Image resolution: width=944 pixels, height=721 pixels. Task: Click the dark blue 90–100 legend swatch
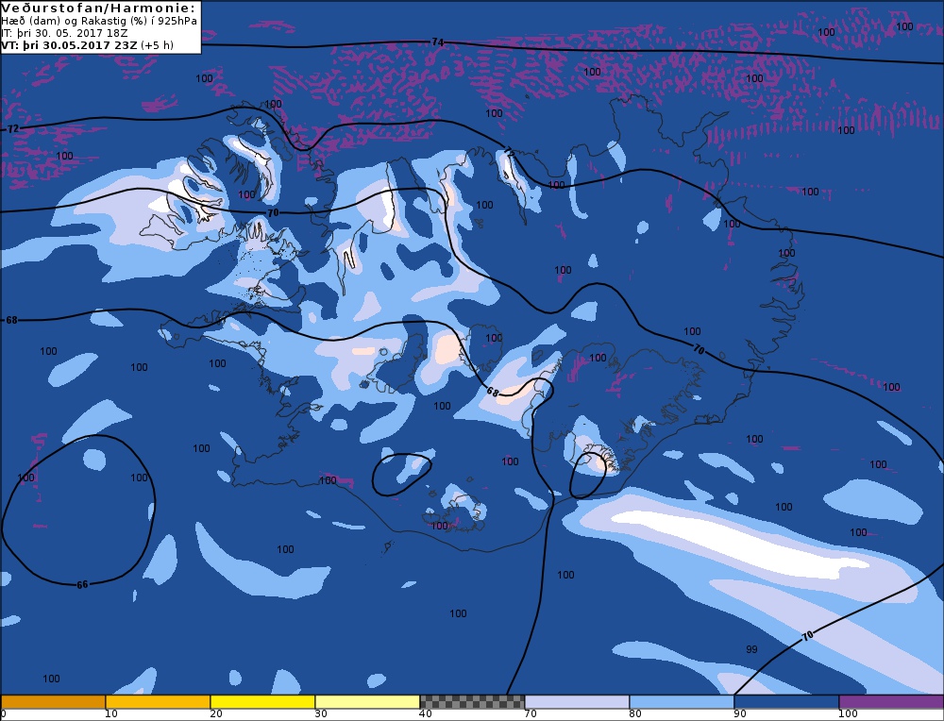(x=786, y=702)
